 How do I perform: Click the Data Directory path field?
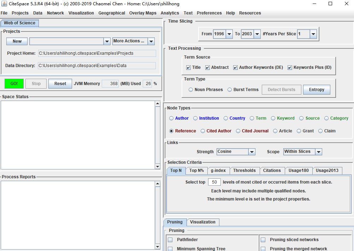tap(97, 66)
